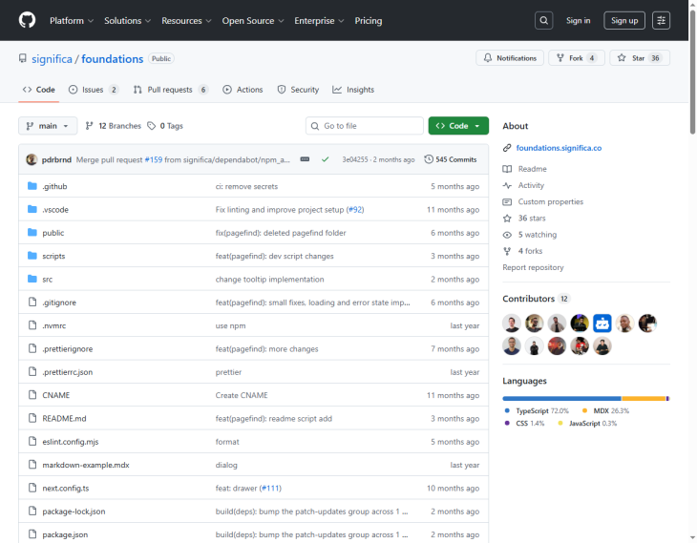Image resolution: width=697 pixels, height=543 pixels.
Task: Click the TypeScript blue language bar segment
Action: click(x=561, y=398)
